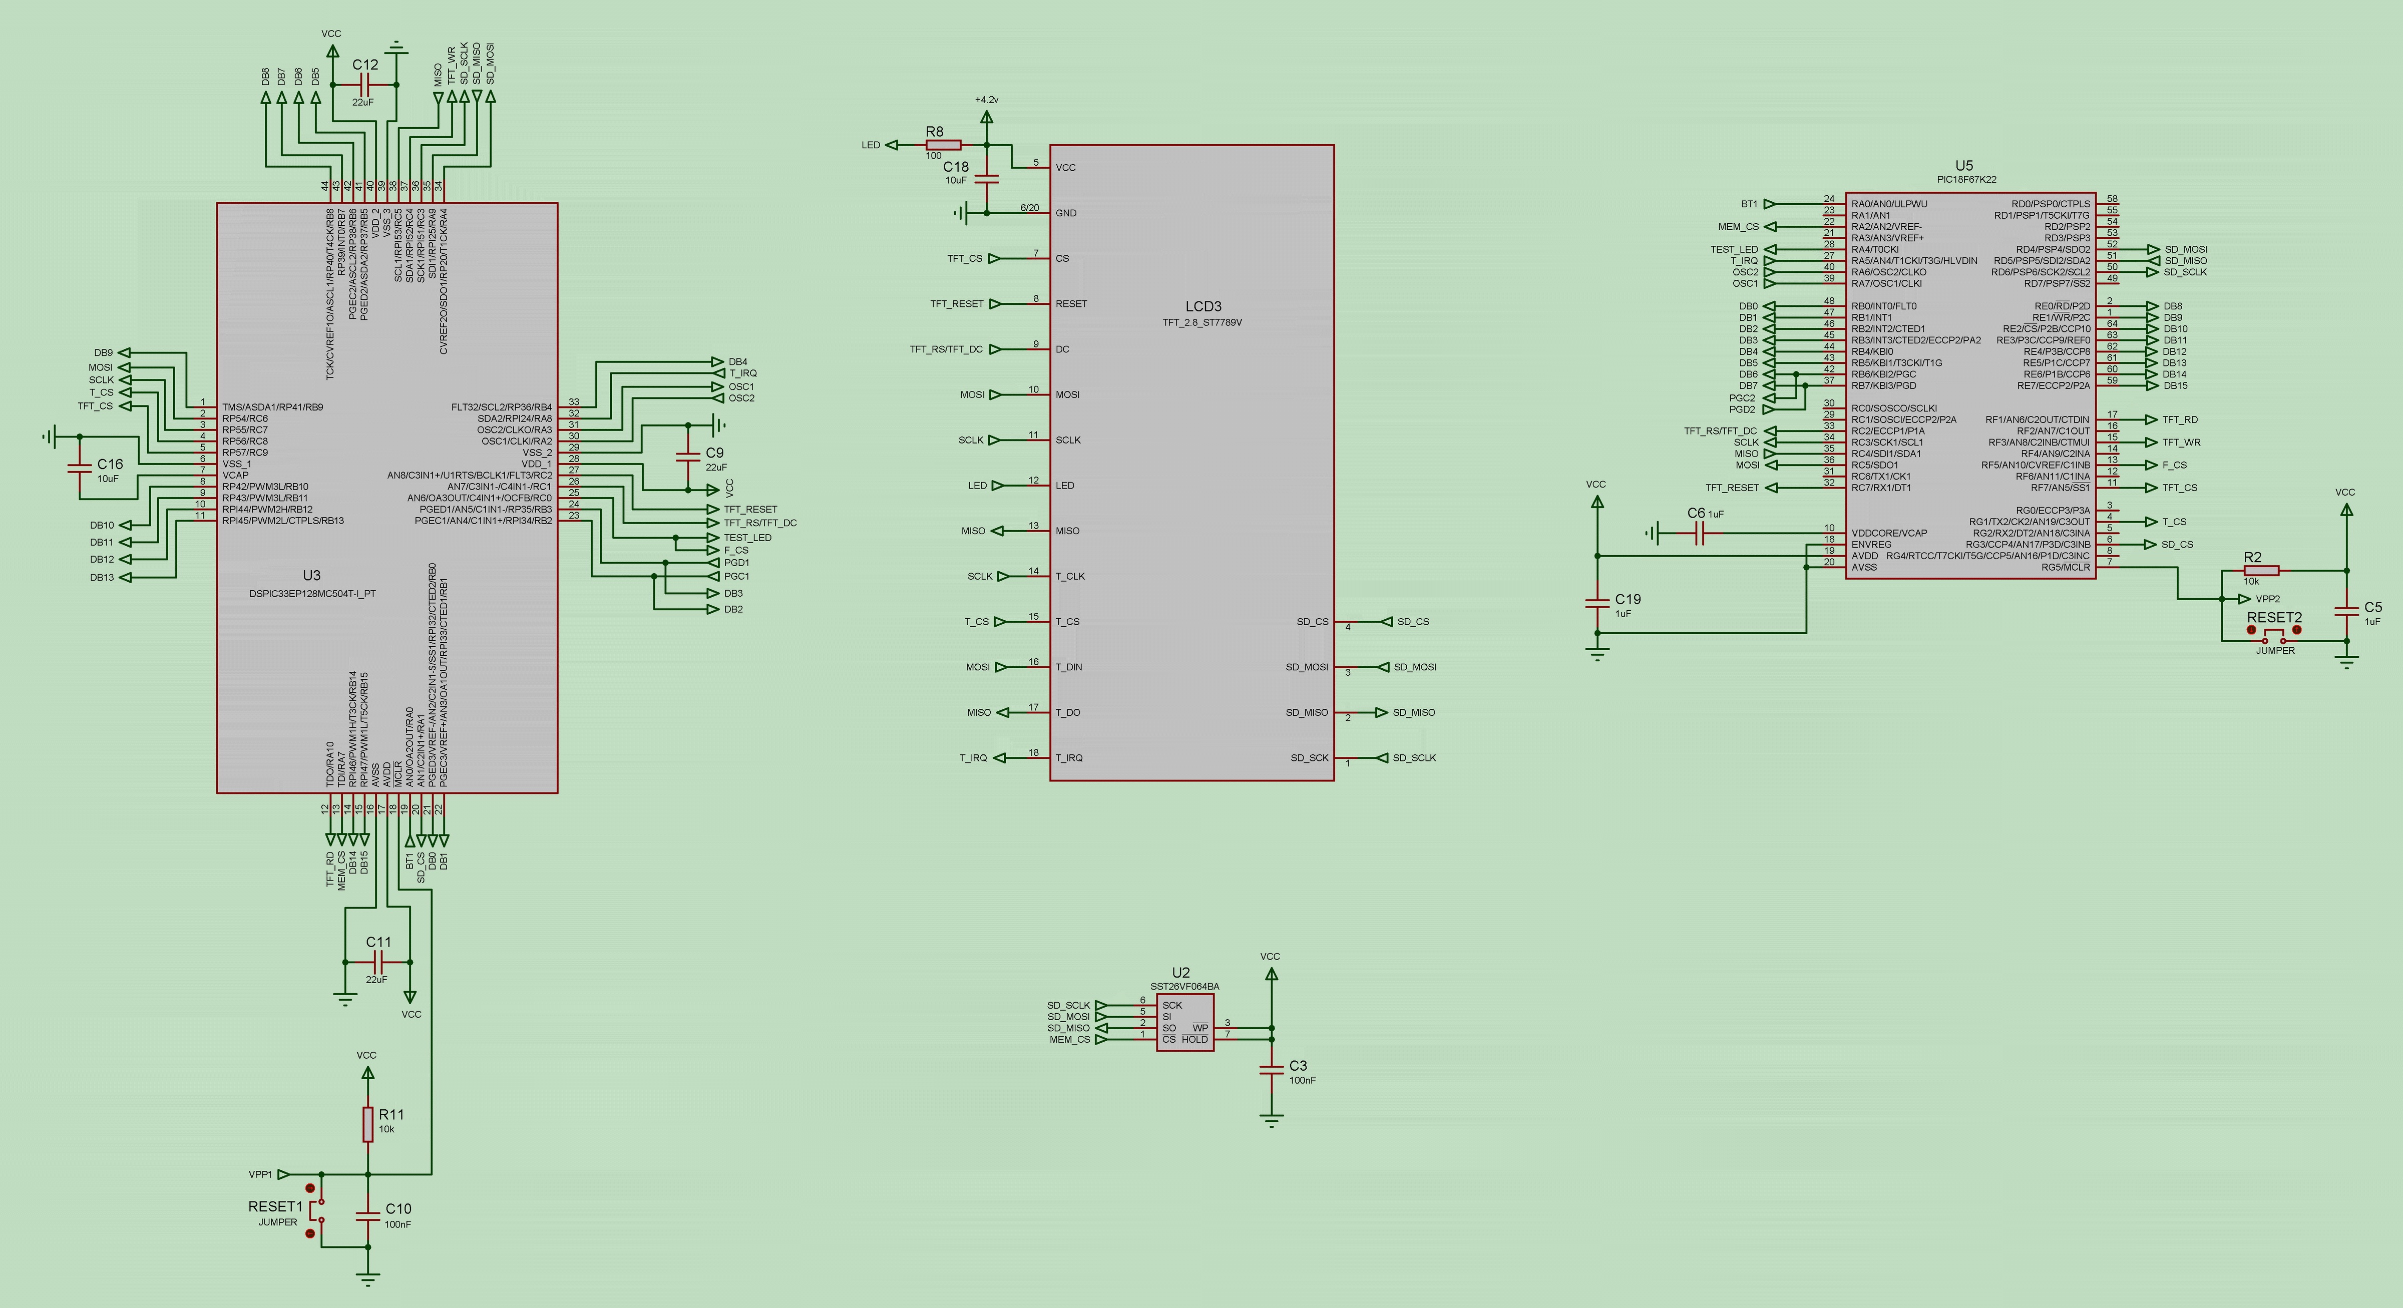
Task: Click capacitor C16 symbol
Action: 80,468
